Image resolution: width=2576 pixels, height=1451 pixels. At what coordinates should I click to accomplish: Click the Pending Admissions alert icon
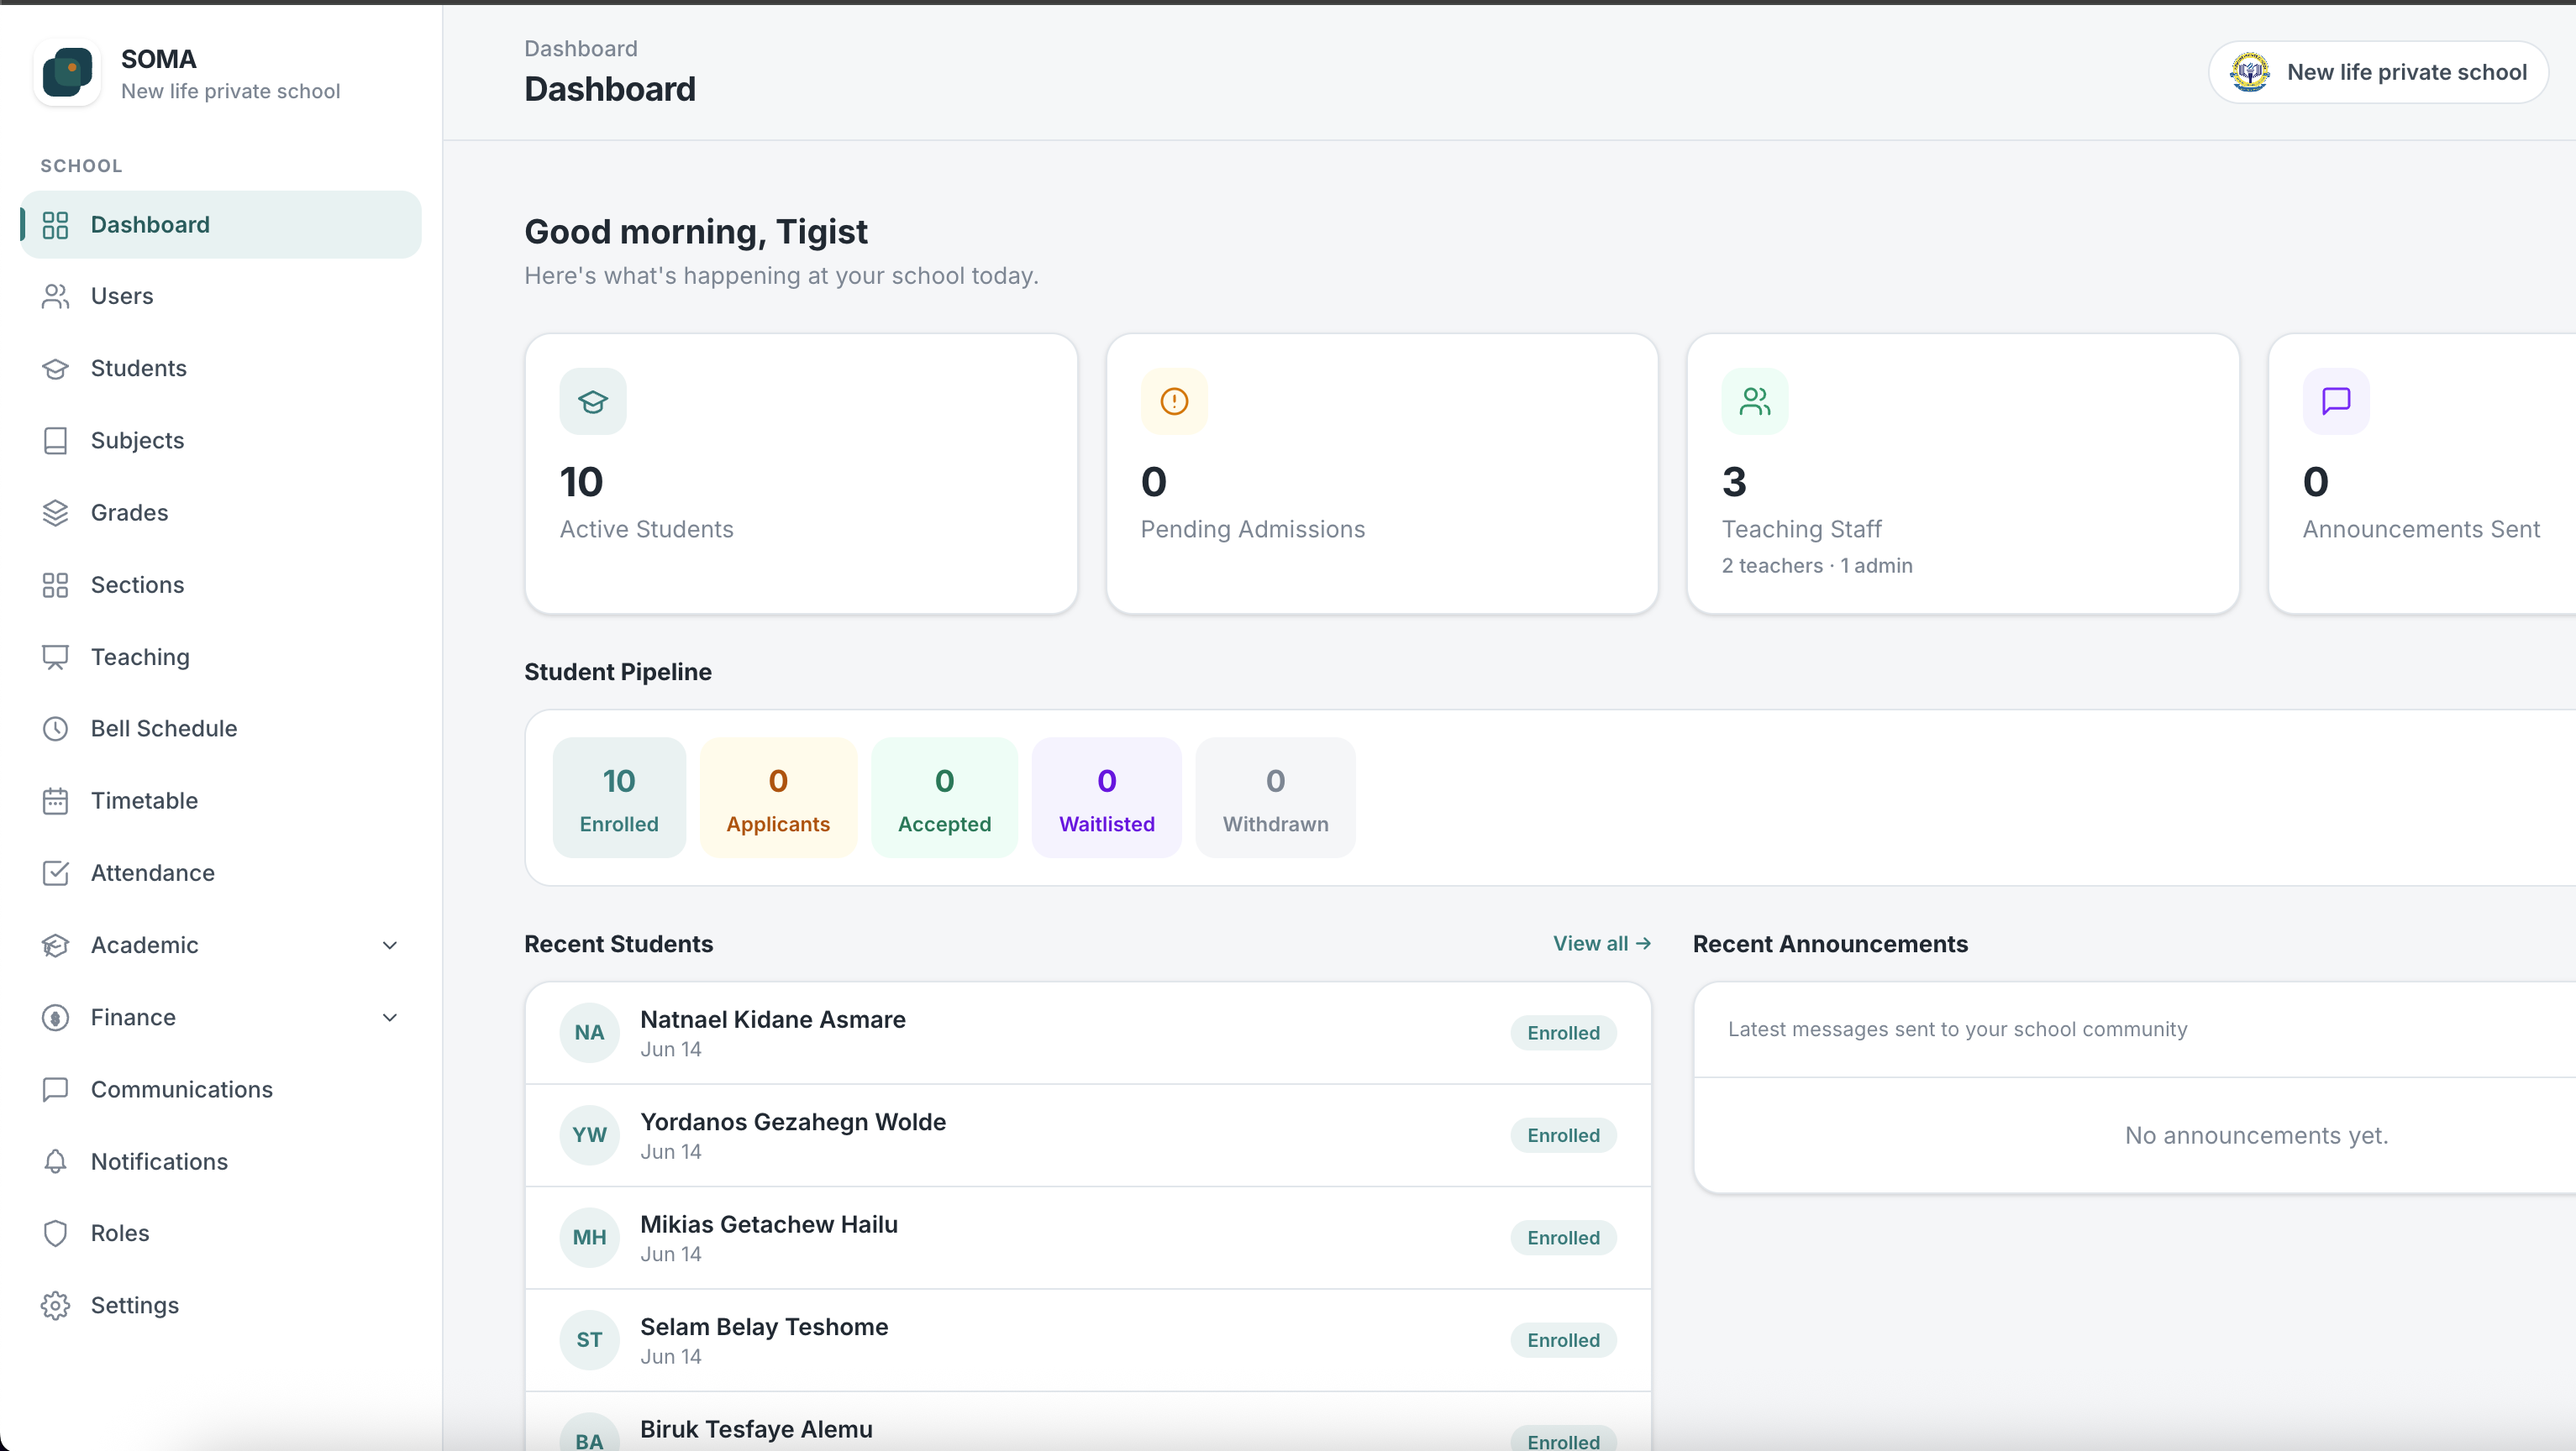click(x=1174, y=401)
